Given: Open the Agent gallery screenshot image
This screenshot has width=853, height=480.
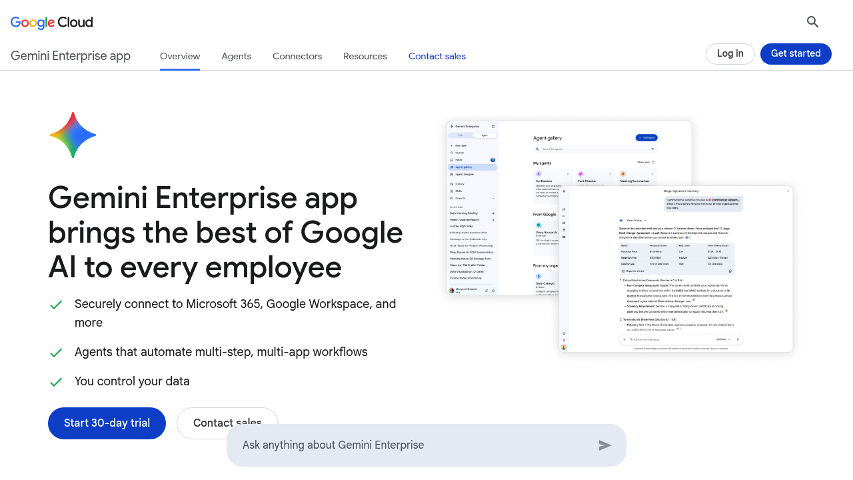Looking at the screenshot, I should point(569,207).
